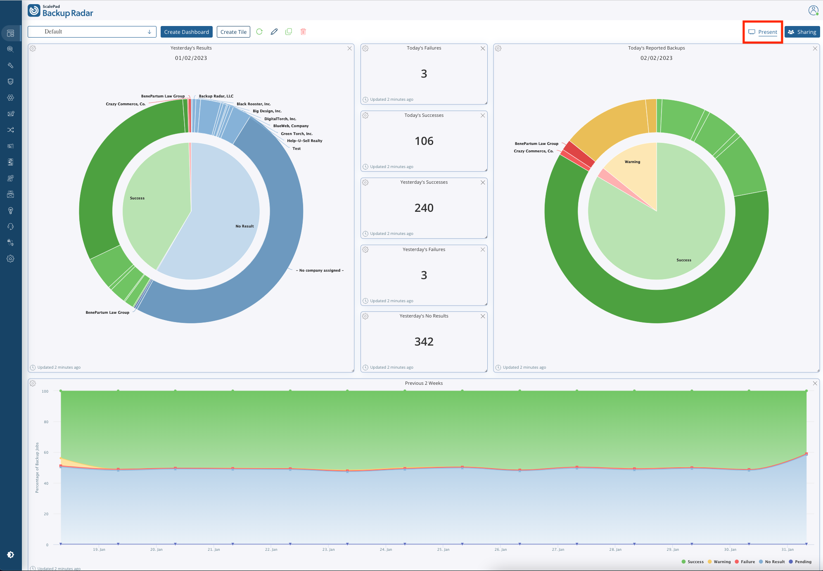The image size is (823, 571).
Task: Close the Today's Successes tile
Action: (x=483, y=116)
